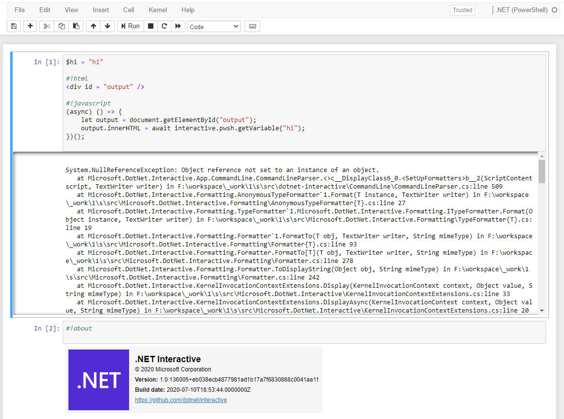
Task: Restart kernel and run all cells
Action: (178, 26)
